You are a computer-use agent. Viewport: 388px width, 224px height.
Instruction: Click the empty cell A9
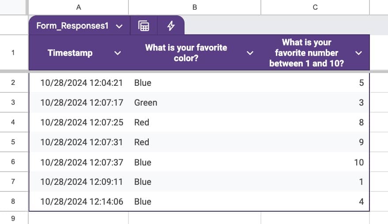[79, 218]
